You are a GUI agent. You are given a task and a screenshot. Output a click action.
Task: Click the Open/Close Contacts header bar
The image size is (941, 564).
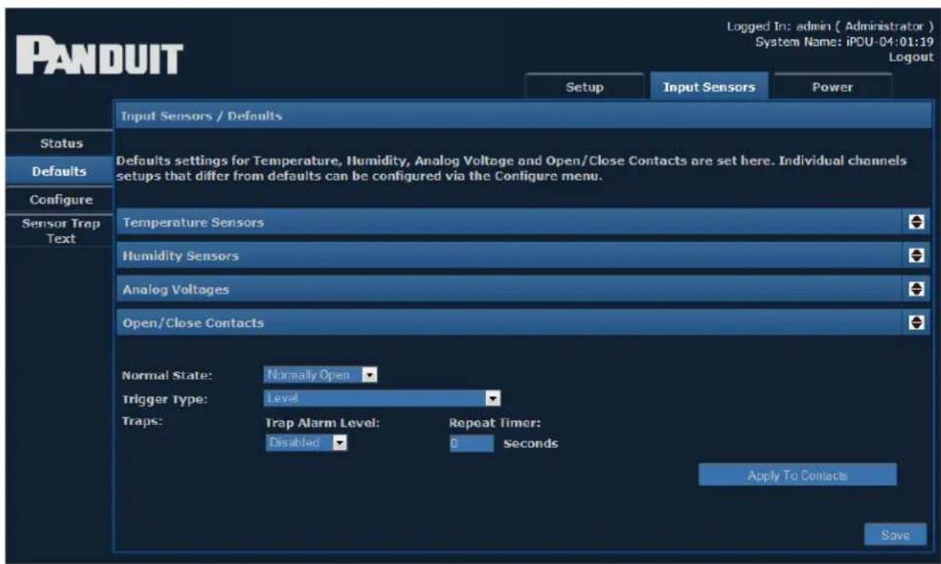click(523, 323)
